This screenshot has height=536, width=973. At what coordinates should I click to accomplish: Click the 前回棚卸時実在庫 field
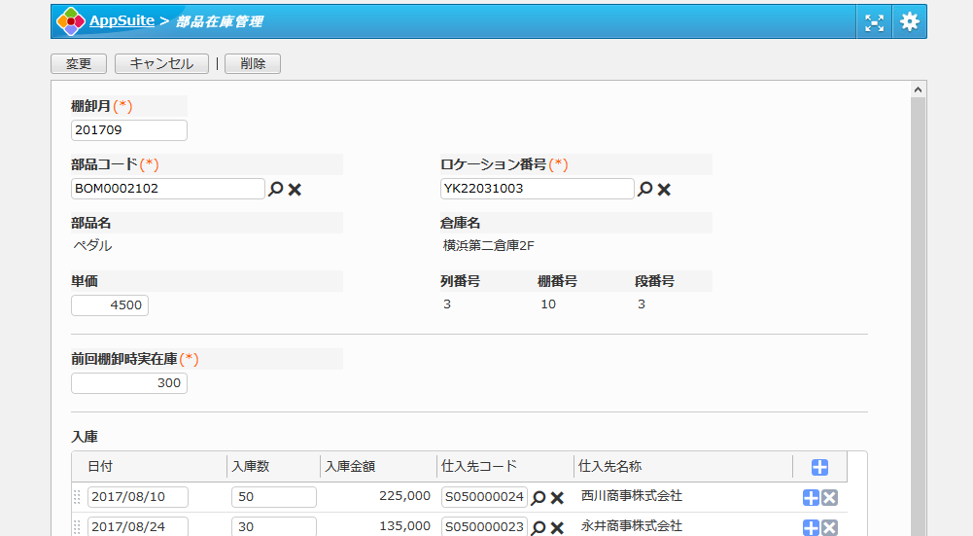pyautogui.click(x=128, y=383)
